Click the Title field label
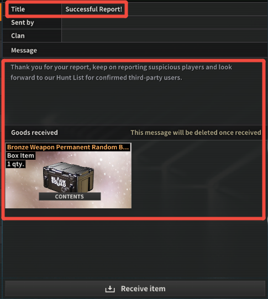This screenshot has height=299, width=268. pyautogui.click(x=18, y=9)
